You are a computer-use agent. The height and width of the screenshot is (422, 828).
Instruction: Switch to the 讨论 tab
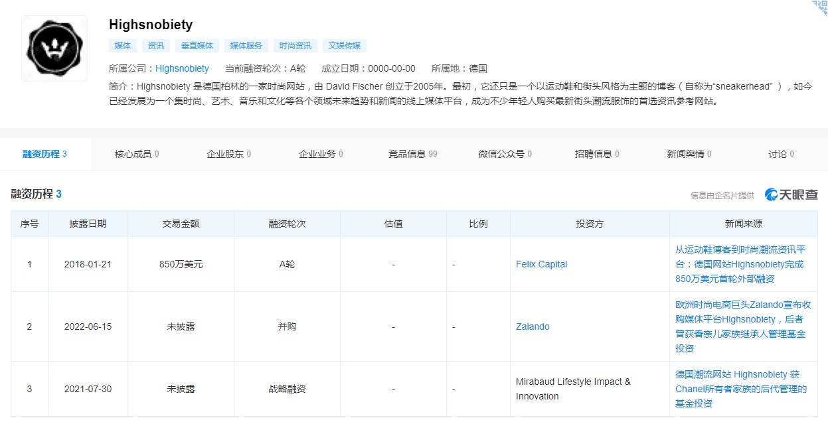coord(781,154)
